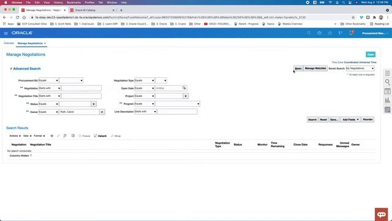Click the Query By Example filter icon
Screen dimensions: 392x221
pos(65,136)
